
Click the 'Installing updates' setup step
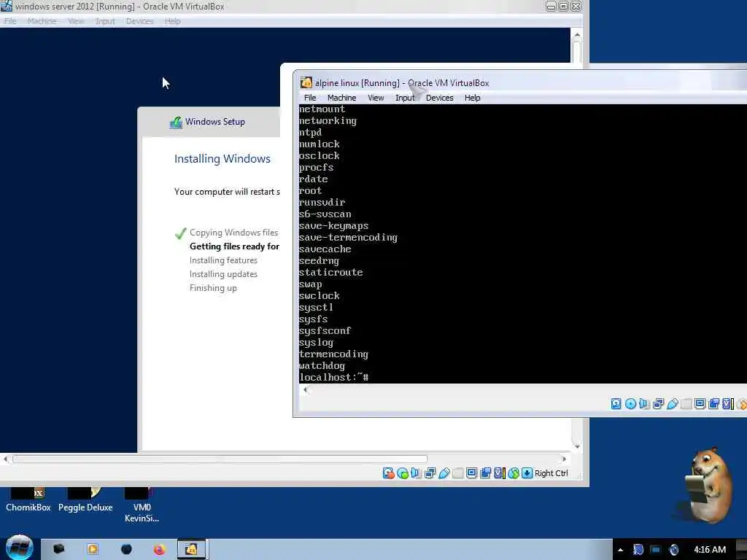coord(223,274)
